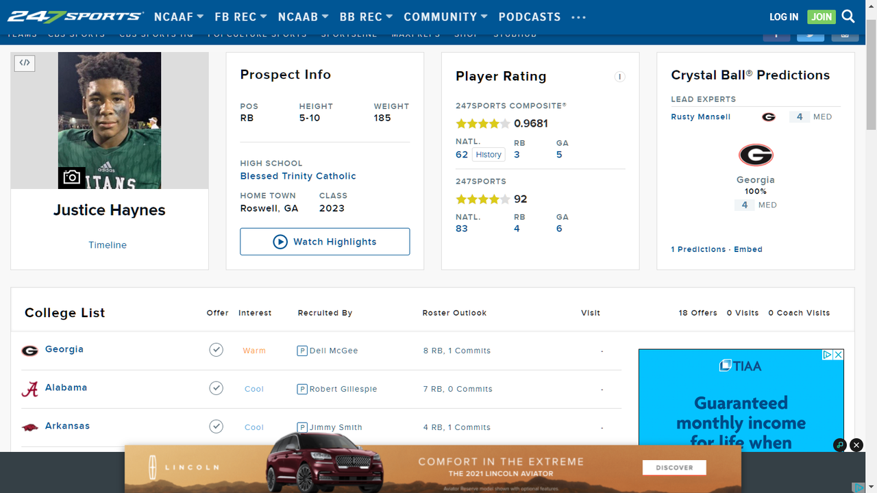Image resolution: width=877 pixels, height=493 pixels.
Task: Click the TIAA guaranteed income ad
Action: coord(741,401)
